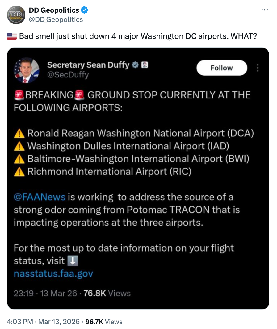
Task: Open the @FAANews mention link
Action: (x=40, y=197)
